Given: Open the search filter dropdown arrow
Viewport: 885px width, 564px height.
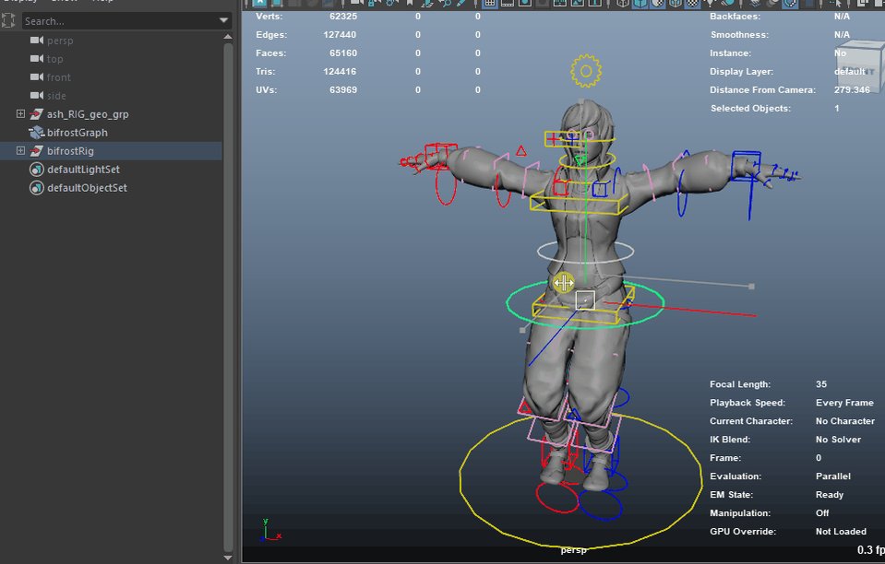Looking at the screenshot, I should (223, 21).
